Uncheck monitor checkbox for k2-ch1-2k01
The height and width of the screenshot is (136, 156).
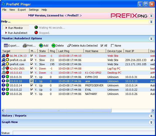pos(32,68)
